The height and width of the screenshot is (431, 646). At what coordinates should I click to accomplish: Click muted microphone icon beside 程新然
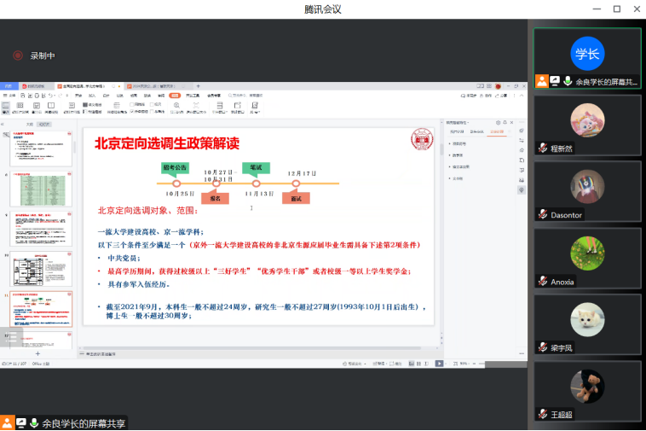[542, 148]
